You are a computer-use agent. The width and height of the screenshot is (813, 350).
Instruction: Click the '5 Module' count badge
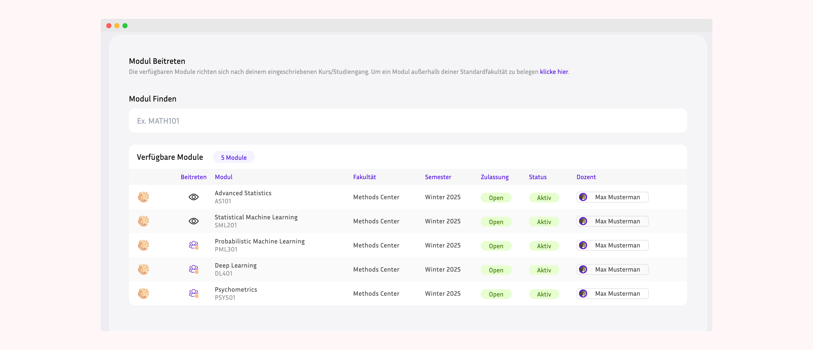(x=234, y=157)
